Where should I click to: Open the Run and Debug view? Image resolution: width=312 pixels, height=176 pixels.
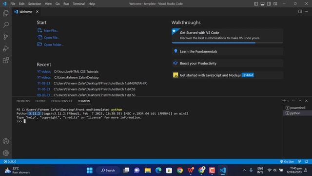pos(6,48)
